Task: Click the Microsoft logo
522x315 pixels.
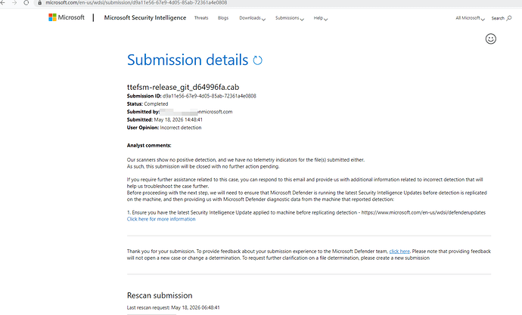Action: 67,17
